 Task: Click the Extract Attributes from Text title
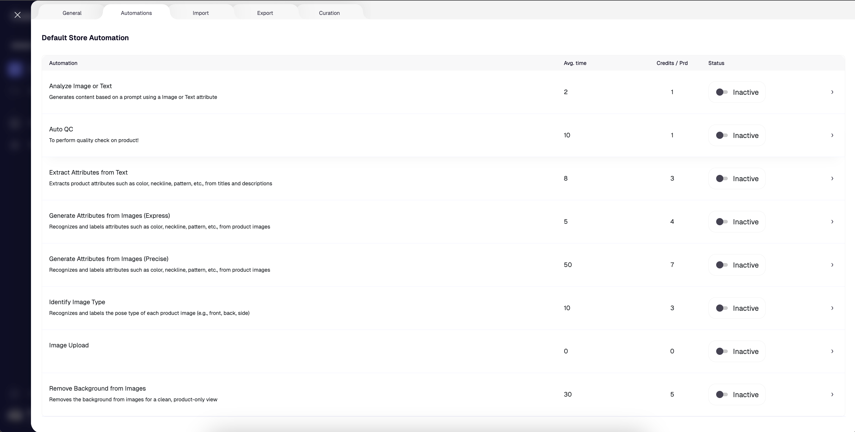88,172
